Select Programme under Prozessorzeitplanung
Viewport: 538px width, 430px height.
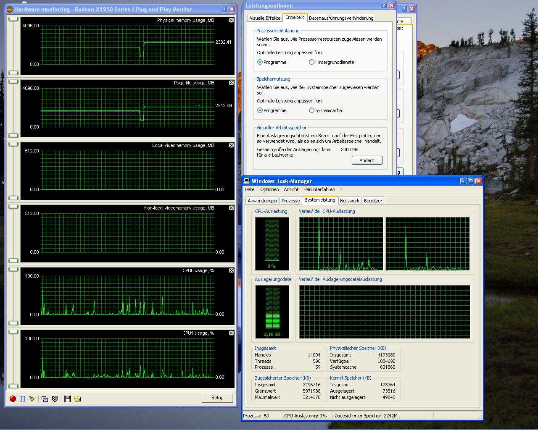(272, 62)
